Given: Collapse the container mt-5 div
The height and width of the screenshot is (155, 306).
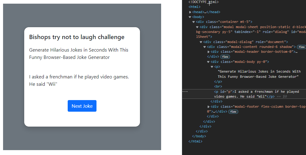Looking at the screenshot, I should click(194, 22).
